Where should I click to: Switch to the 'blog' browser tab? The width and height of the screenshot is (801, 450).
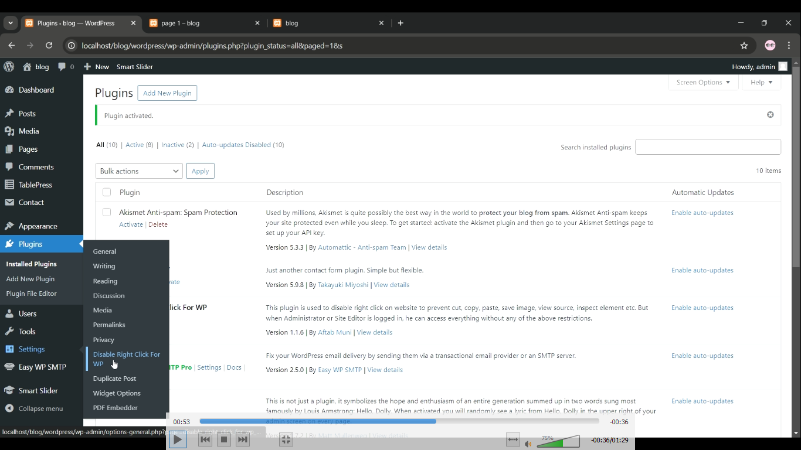point(329,23)
